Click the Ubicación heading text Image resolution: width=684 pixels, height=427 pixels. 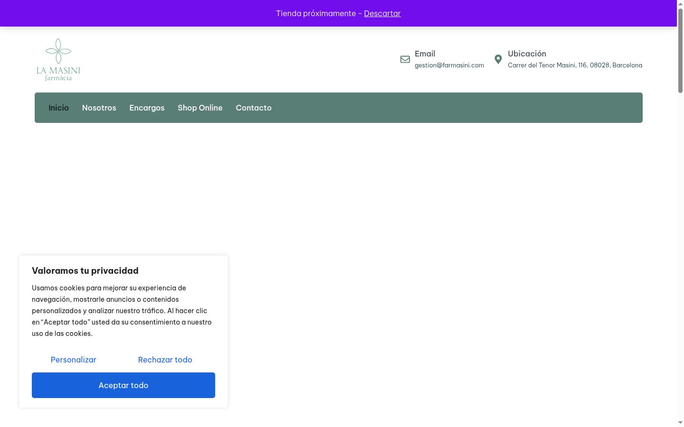tap(527, 54)
